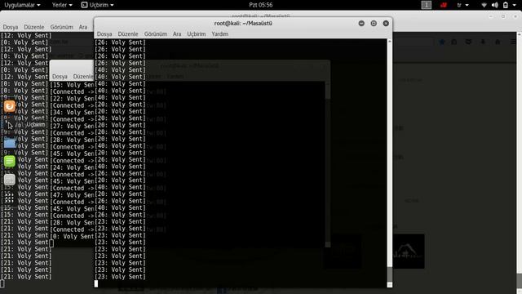This screenshot has width=522, height=294.
Task: Open Ara menu in the back left terminal
Action: (83, 27)
